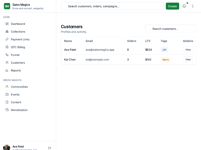Viewport: 201px width, 150px height.
Task: Click Ava Patel's avatar thumbnail
Action: click(7, 147)
